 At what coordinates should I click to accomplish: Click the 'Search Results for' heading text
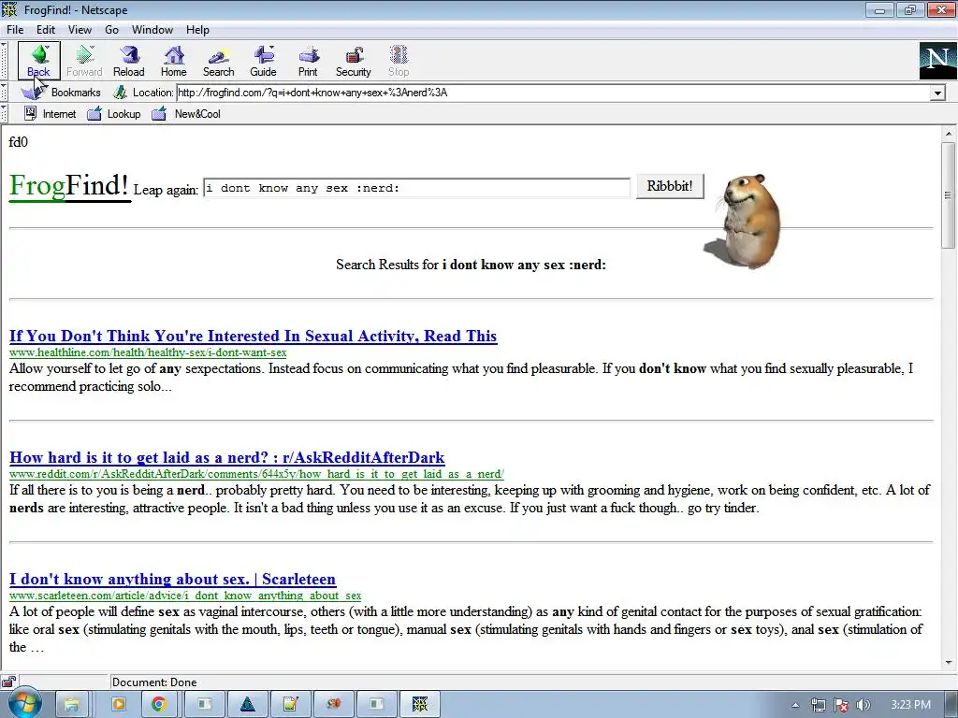[387, 265]
